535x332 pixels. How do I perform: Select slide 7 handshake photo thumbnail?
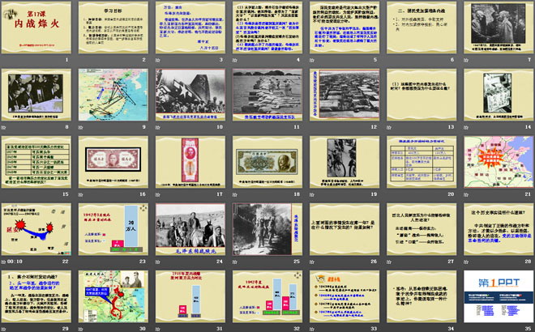point(499,28)
